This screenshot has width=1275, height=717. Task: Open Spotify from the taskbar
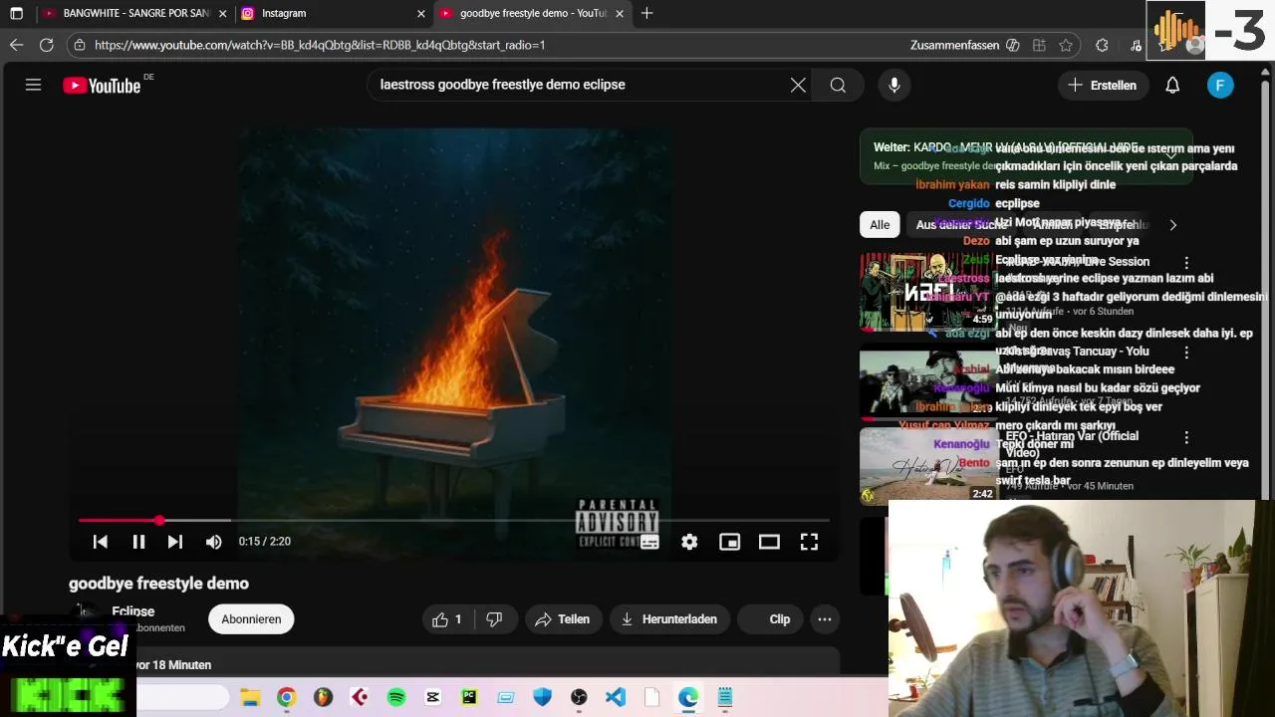coord(396,697)
